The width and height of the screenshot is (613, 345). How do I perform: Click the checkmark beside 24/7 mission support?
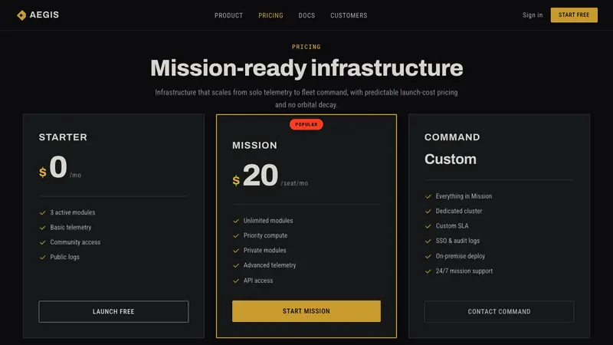[x=428, y=271]
